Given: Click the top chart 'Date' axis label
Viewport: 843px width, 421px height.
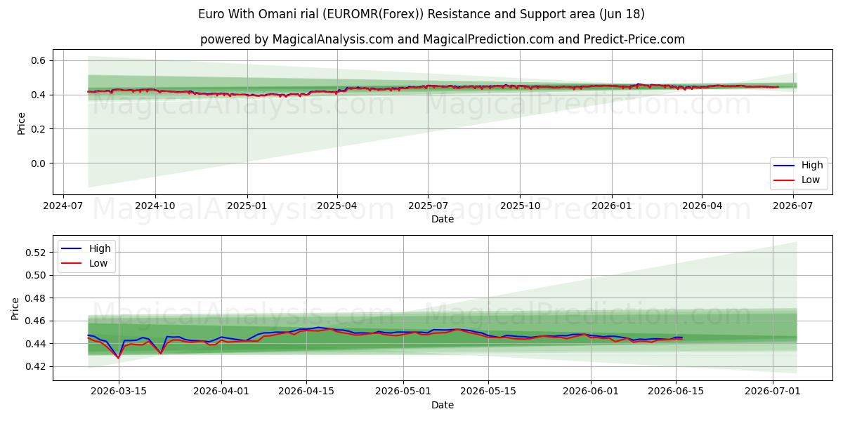Looking at the screenshot, I should [x=443, y=219].
